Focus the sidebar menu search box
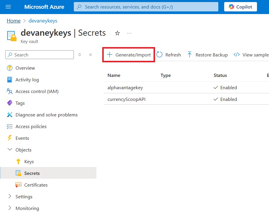 (x=40, y=55)
